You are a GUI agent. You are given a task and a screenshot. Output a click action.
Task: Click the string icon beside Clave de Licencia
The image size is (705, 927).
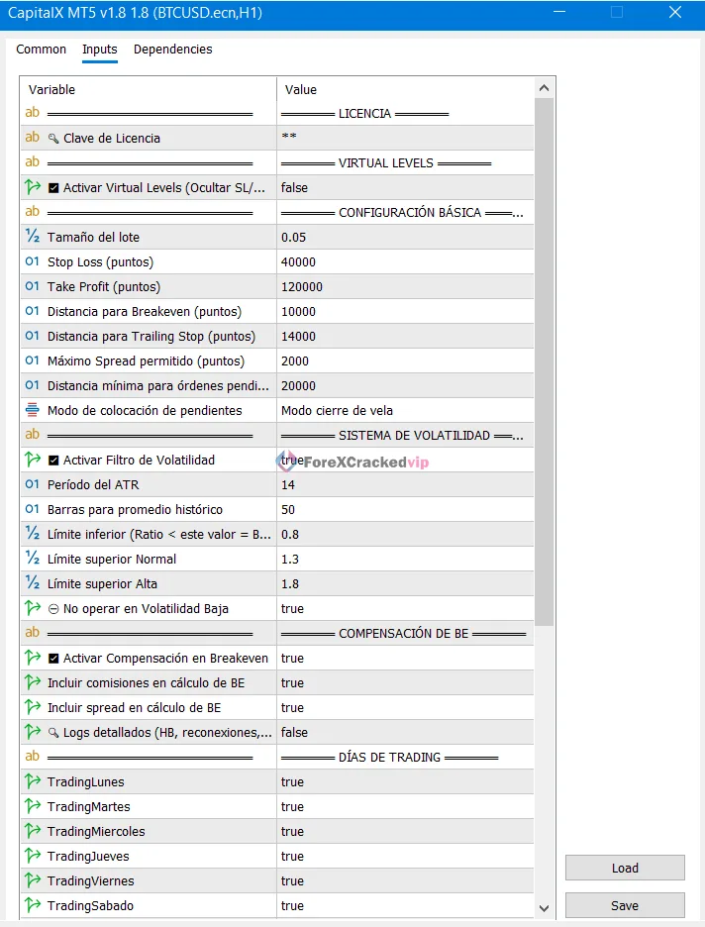pos(32,137)
